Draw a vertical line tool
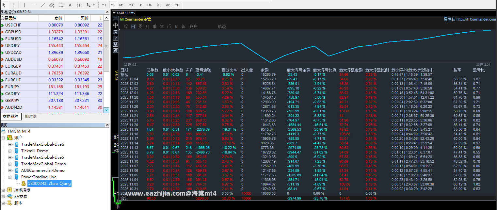The width and height of the screenshot is (497, 210). [24, 5]
